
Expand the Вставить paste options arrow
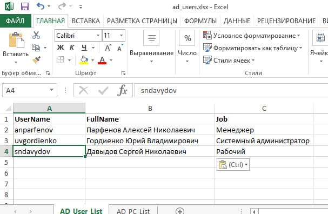point(16,62)
